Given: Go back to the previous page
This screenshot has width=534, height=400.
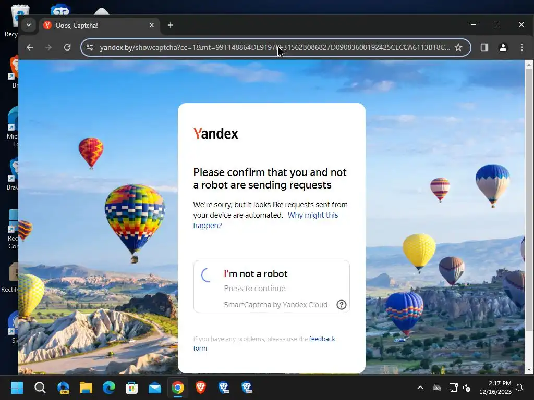Looking at the screenshot, I should 30,47.
